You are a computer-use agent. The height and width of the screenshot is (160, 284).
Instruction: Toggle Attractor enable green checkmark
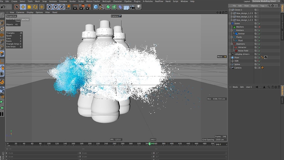coord(259,47)
